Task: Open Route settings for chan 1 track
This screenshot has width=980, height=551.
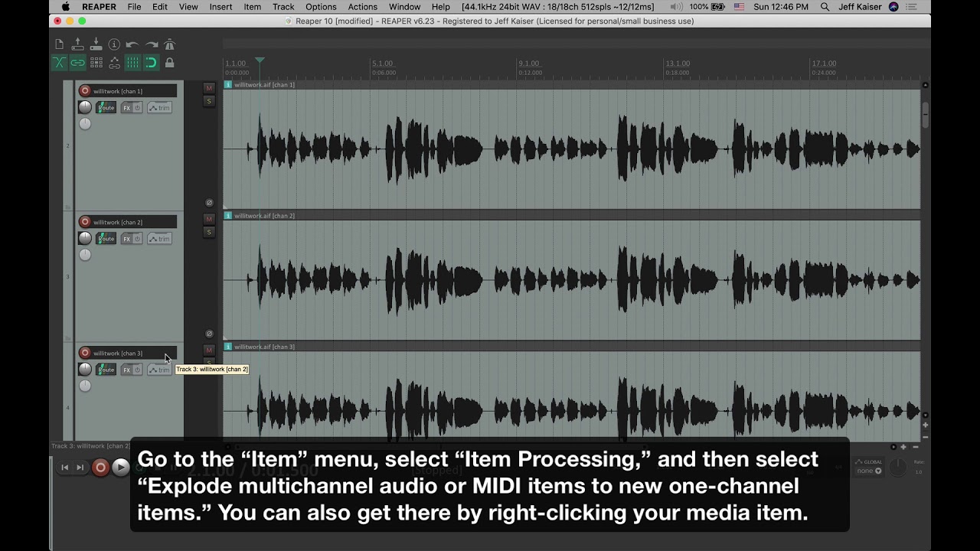Action: coord(106,108)
